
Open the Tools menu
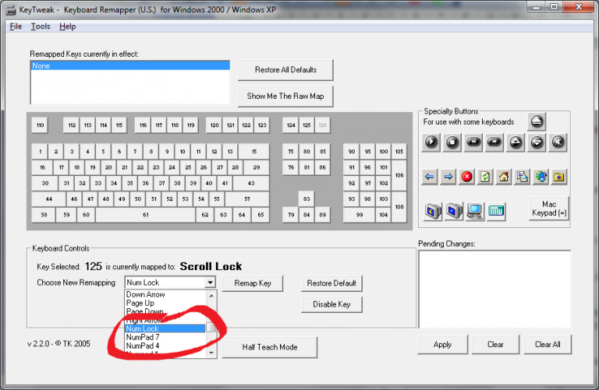click(41, 26)
